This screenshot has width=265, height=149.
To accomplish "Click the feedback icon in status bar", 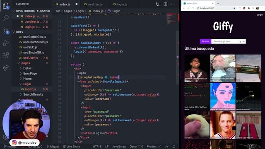I will (167, 146).
